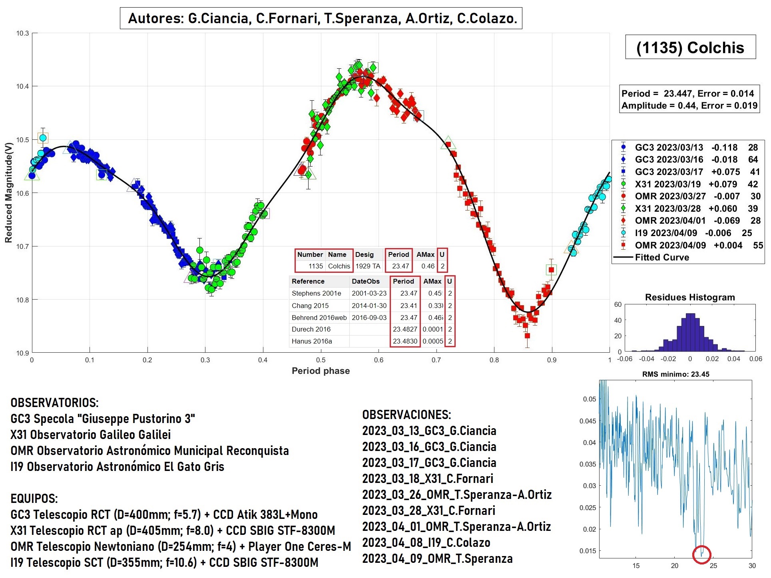
Task: Click the 23.4827 period cell
Action: click(x=405, y=329)
